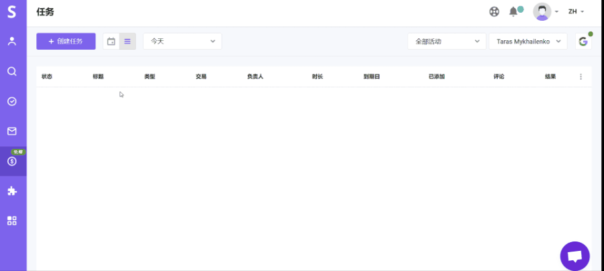Open the 全部活动 activity filter dropdown

click(447, 41)
